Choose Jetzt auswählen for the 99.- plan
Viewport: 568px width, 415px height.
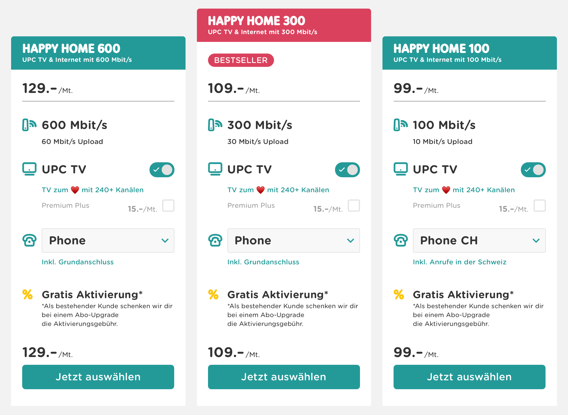pyautogui.click(x=469, y=377)
